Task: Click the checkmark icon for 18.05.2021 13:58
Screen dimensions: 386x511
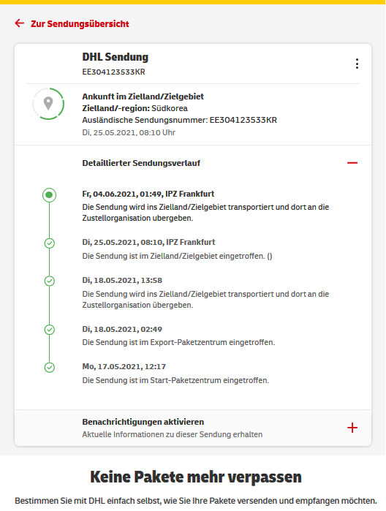Action: [x=49, y=281]
